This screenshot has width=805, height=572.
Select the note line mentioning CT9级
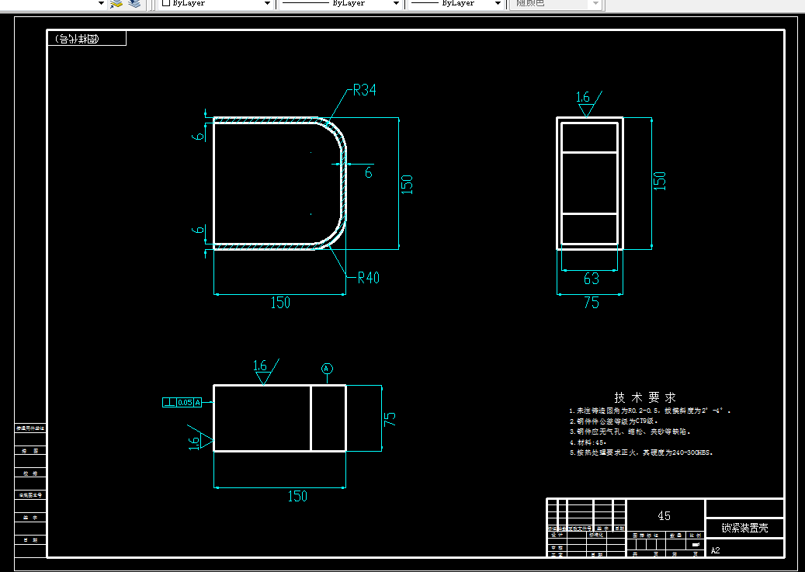click(613, 421)
